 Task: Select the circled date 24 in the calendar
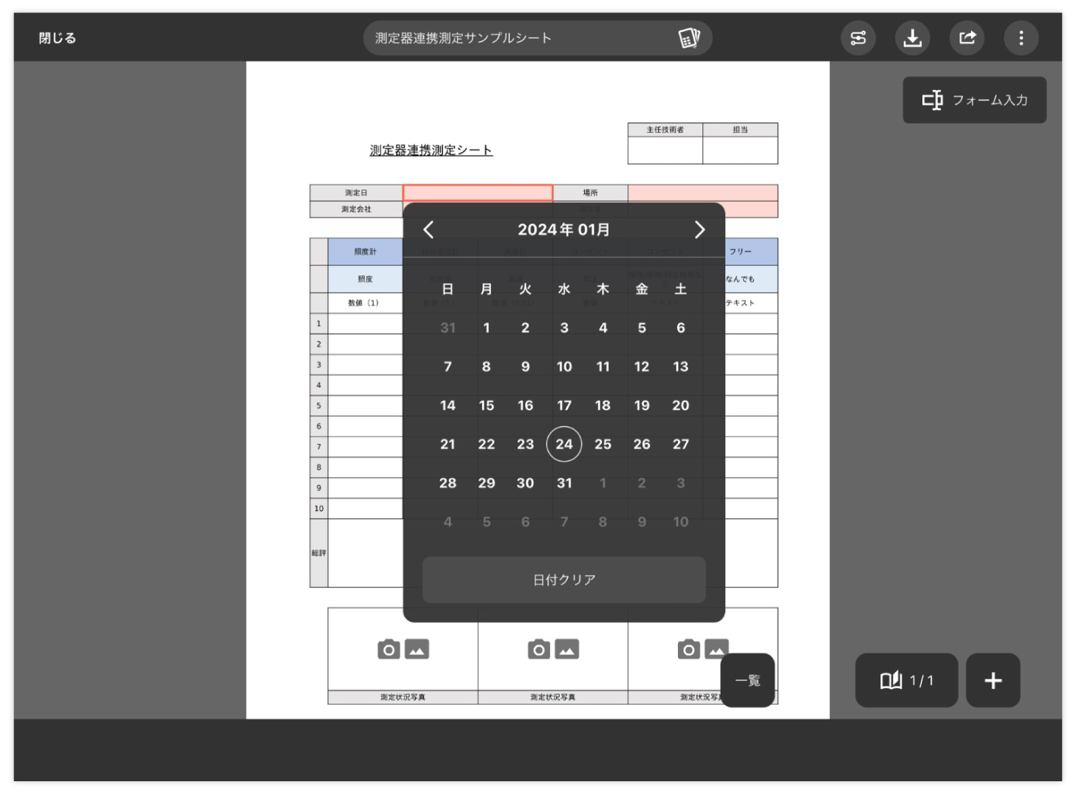click(563, 444)
